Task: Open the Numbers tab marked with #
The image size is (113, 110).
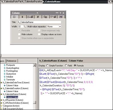Action: tap(38, 17)
